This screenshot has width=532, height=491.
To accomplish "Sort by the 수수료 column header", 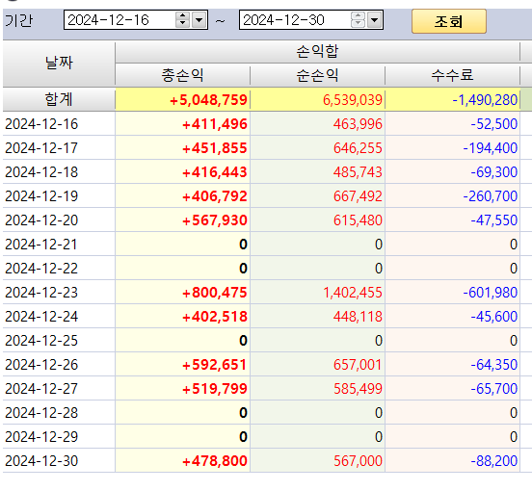I will [452, 75].
